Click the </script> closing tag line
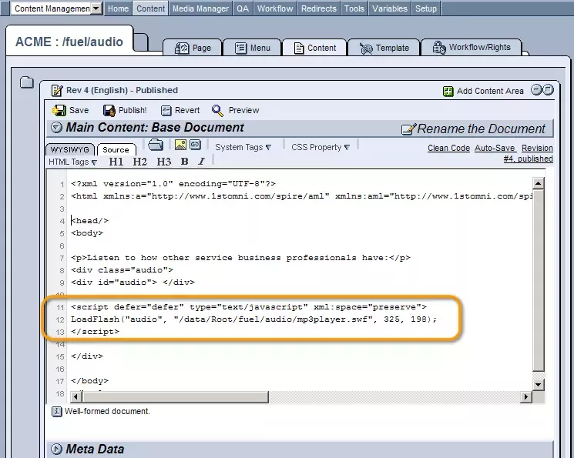The height and width of the screenshot is (458, 574). (x=96, y=332)
